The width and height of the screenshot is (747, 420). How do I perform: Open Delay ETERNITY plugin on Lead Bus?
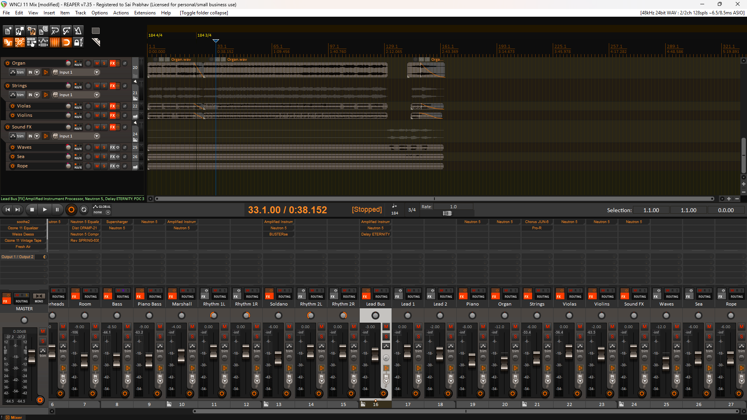(375, 234)
